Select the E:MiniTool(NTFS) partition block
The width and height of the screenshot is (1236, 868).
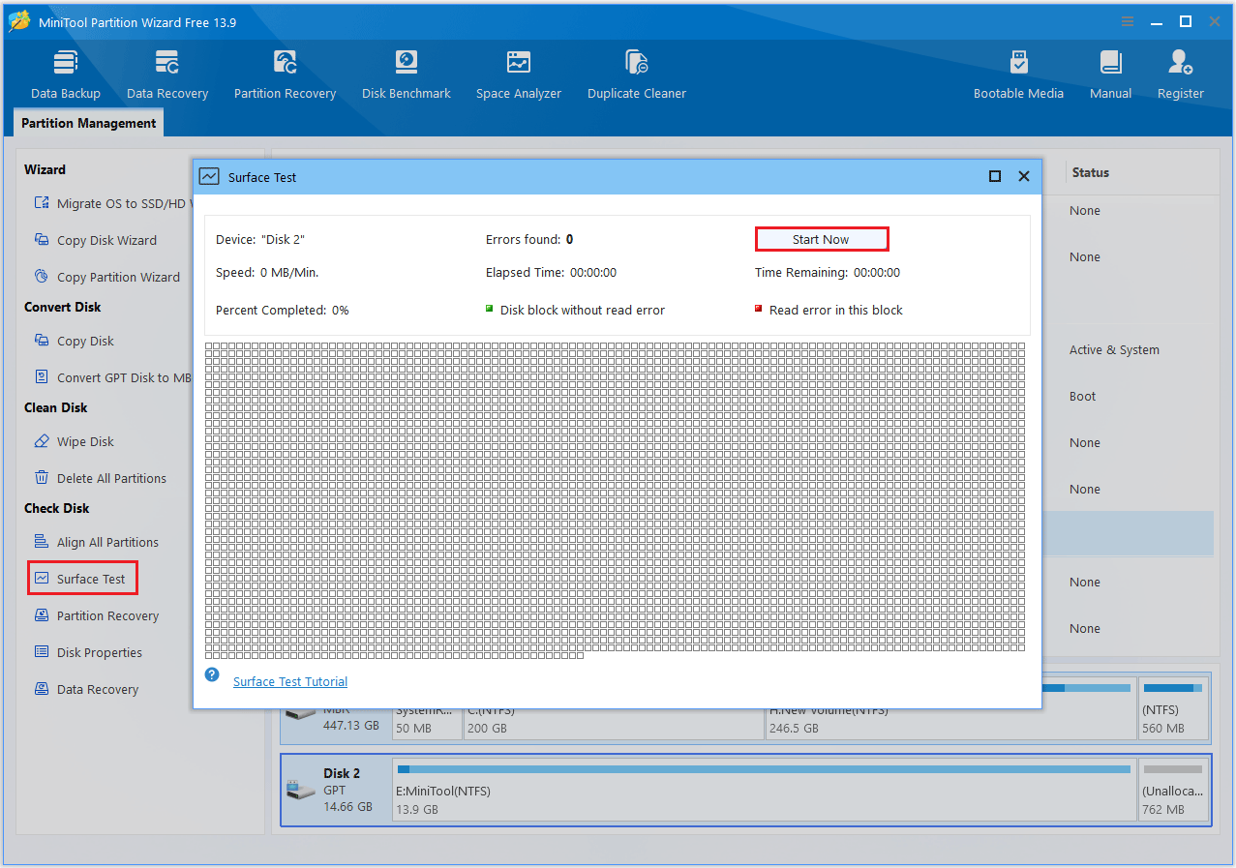(x=765, y=790)
